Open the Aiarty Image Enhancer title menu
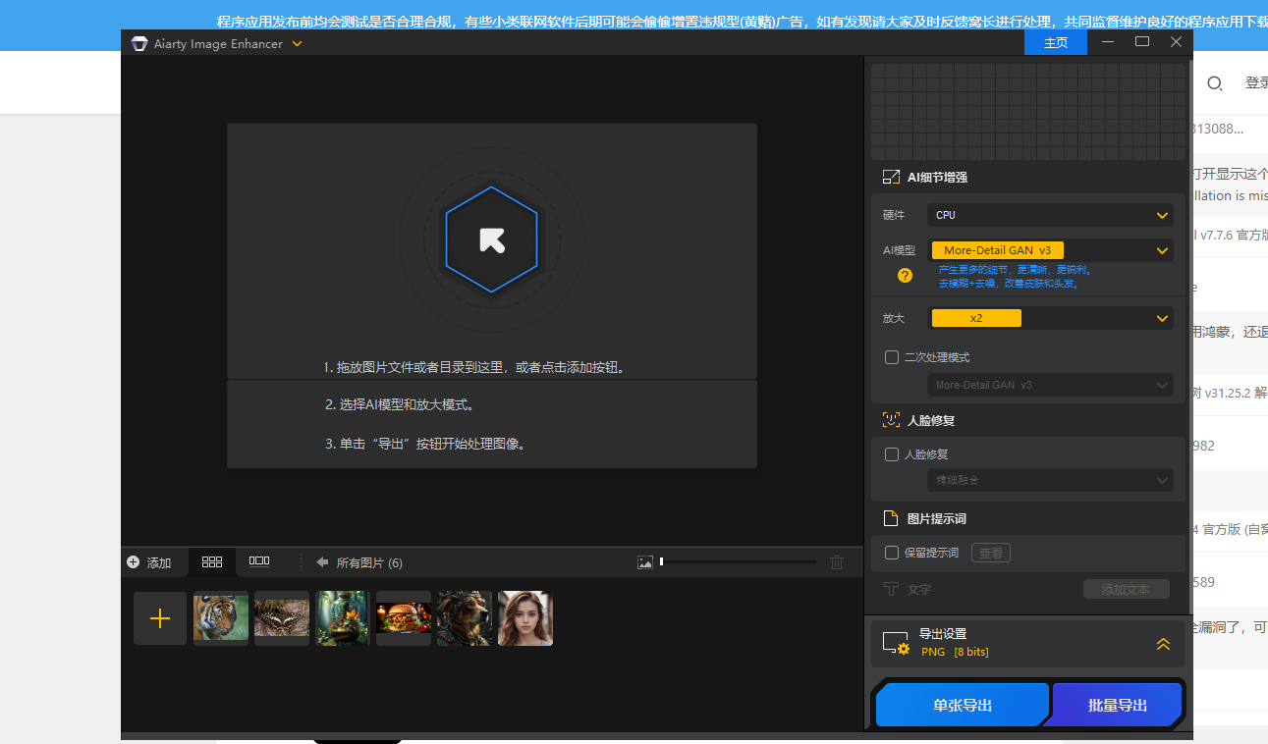1268x744 pixels. coord(297,44)
